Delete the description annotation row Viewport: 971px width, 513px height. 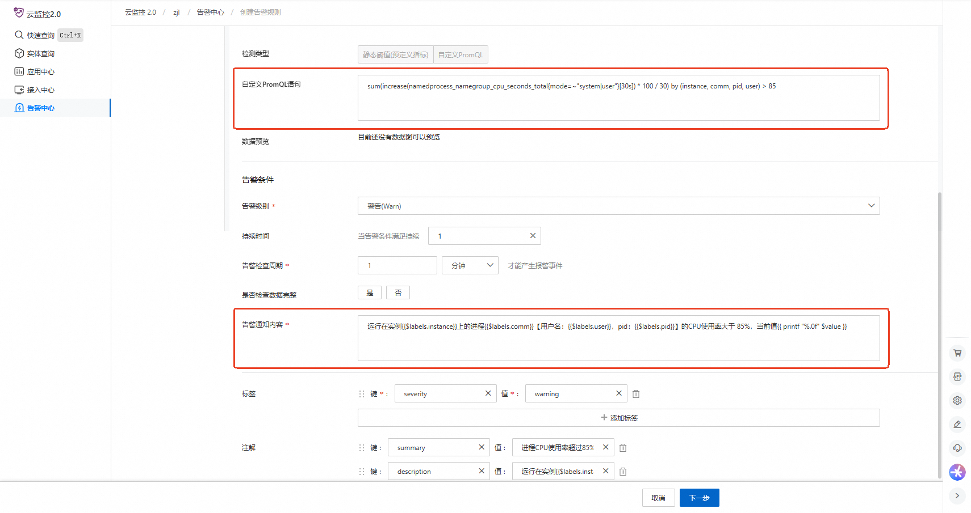pos(623,472)
